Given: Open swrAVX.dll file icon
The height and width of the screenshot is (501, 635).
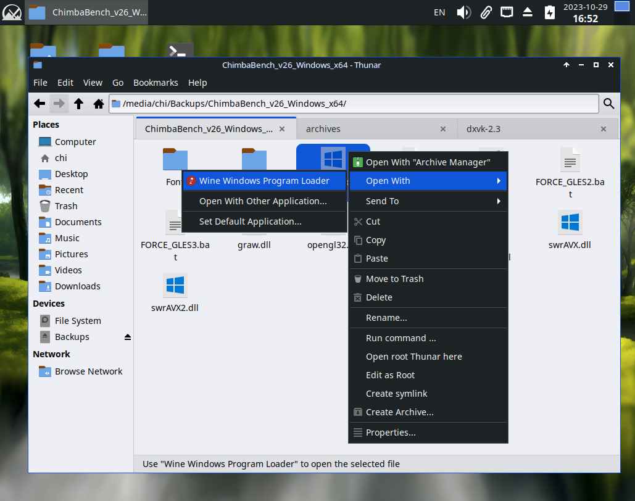Looking at the screenshot, I should pyautogui.click(x=570, y=222).
